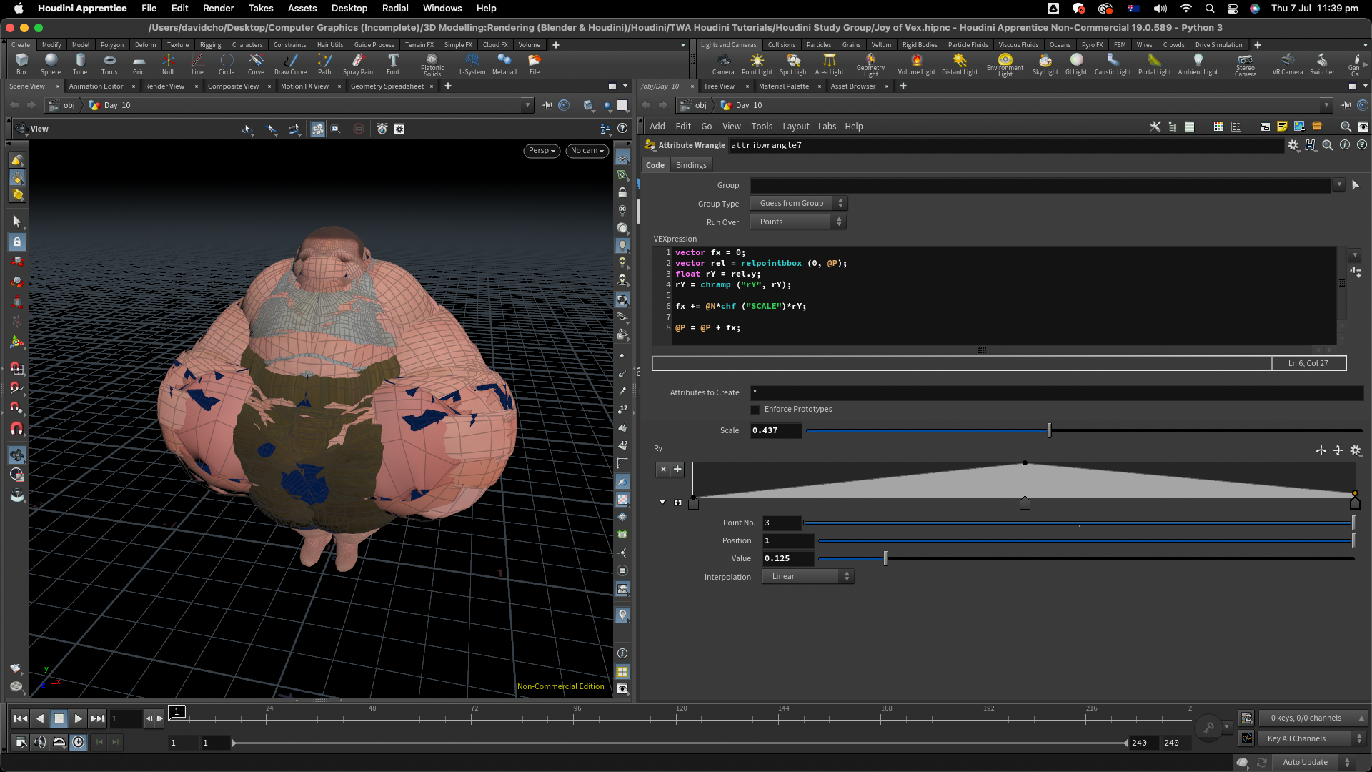Click the Torus shelf tool

(109, 64)
